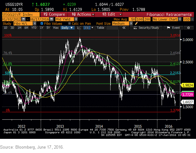Click the 100% Fibonacci level label
The image size is (196, 153).
pos(8,36)
